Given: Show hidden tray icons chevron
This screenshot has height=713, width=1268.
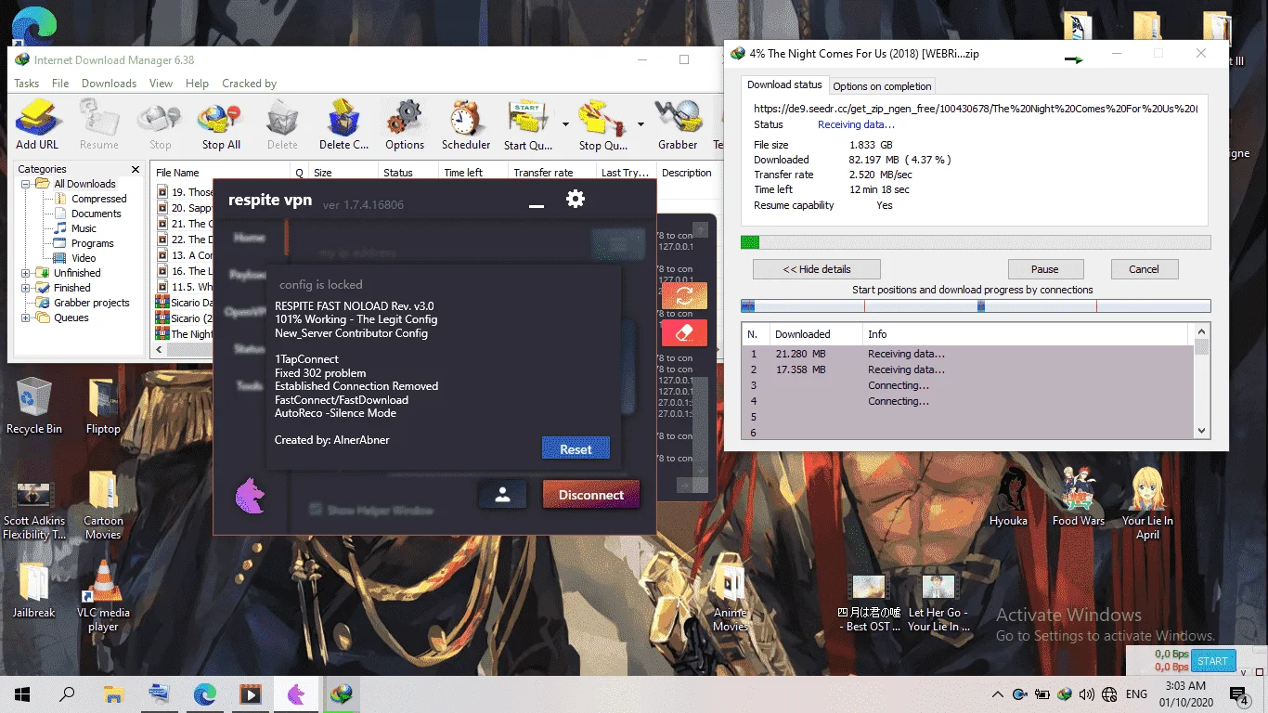Looking at the screenshot, I should (x=998, y=694).
